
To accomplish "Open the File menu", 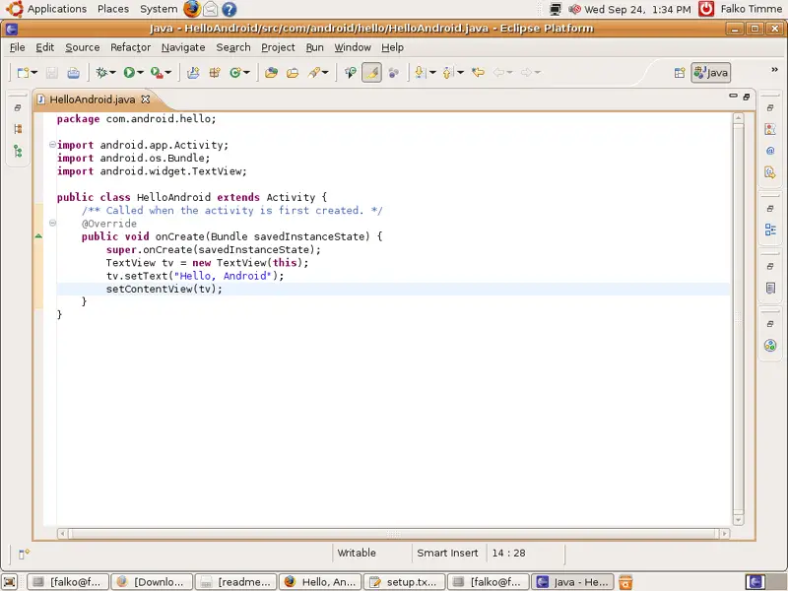I will point(17,47).
